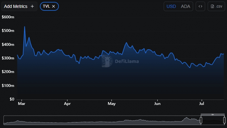The width and height of the screenshot is (227, 128).
Task: Click the mid-May peak on the TVL line
Action: pyautogui.click(x=126, y=43)
